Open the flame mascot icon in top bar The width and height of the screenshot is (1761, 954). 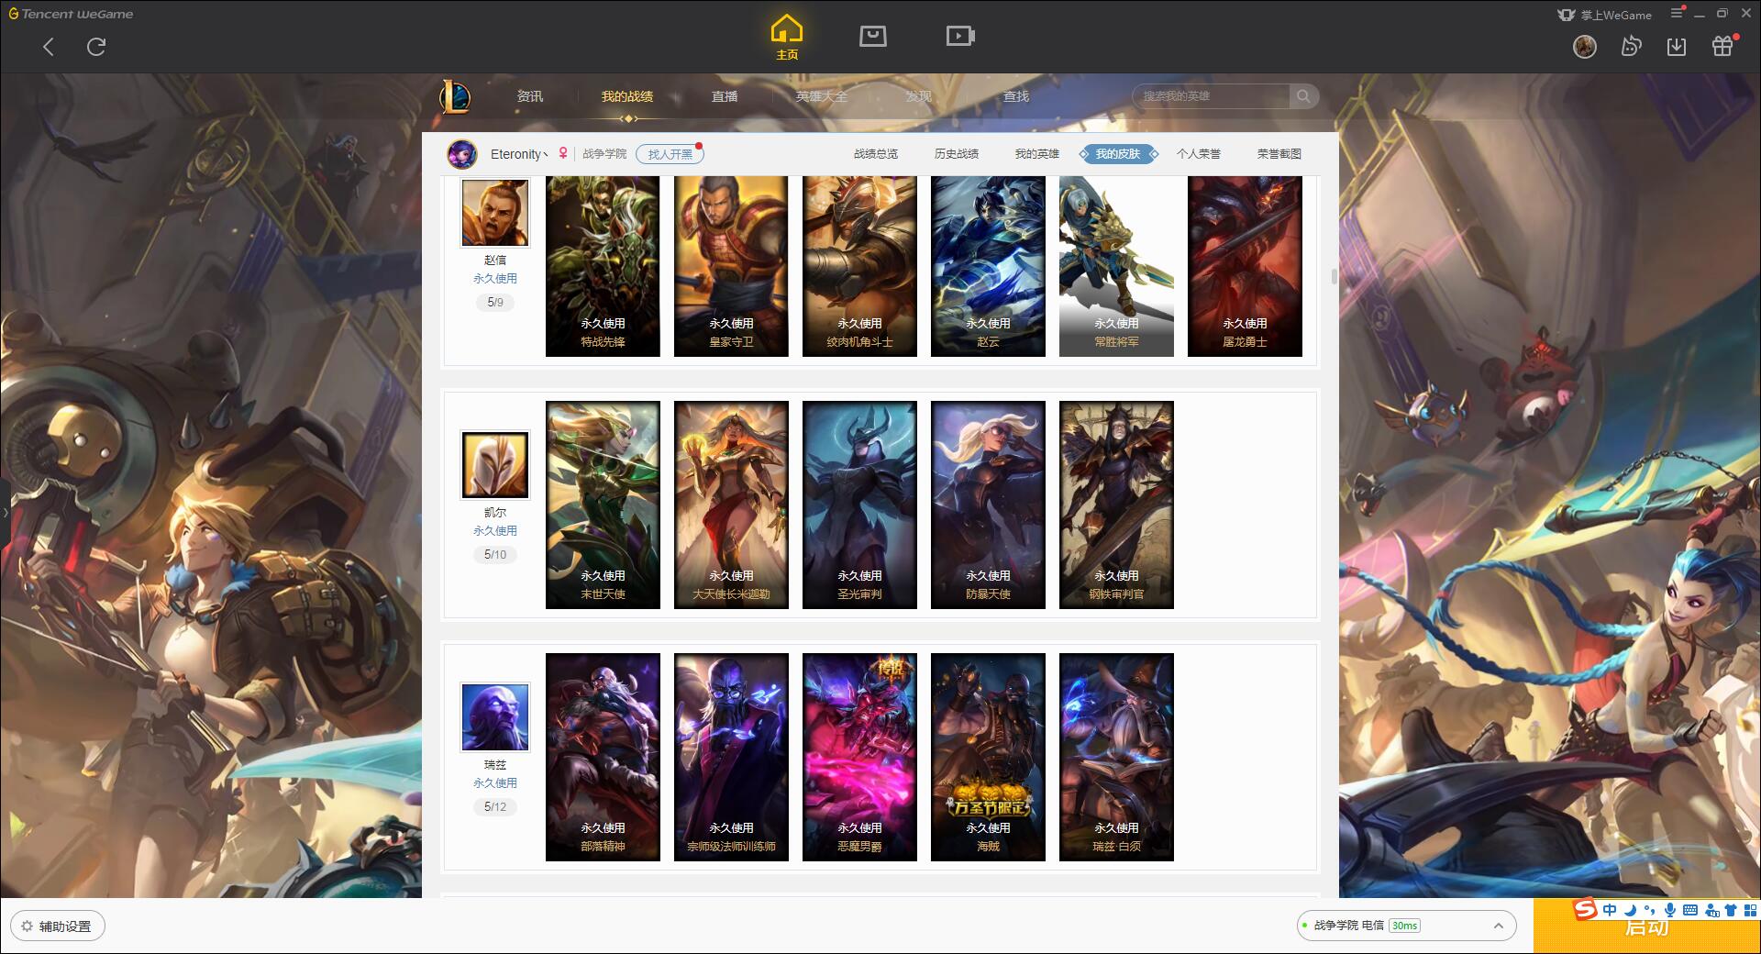coord(1631,46)
